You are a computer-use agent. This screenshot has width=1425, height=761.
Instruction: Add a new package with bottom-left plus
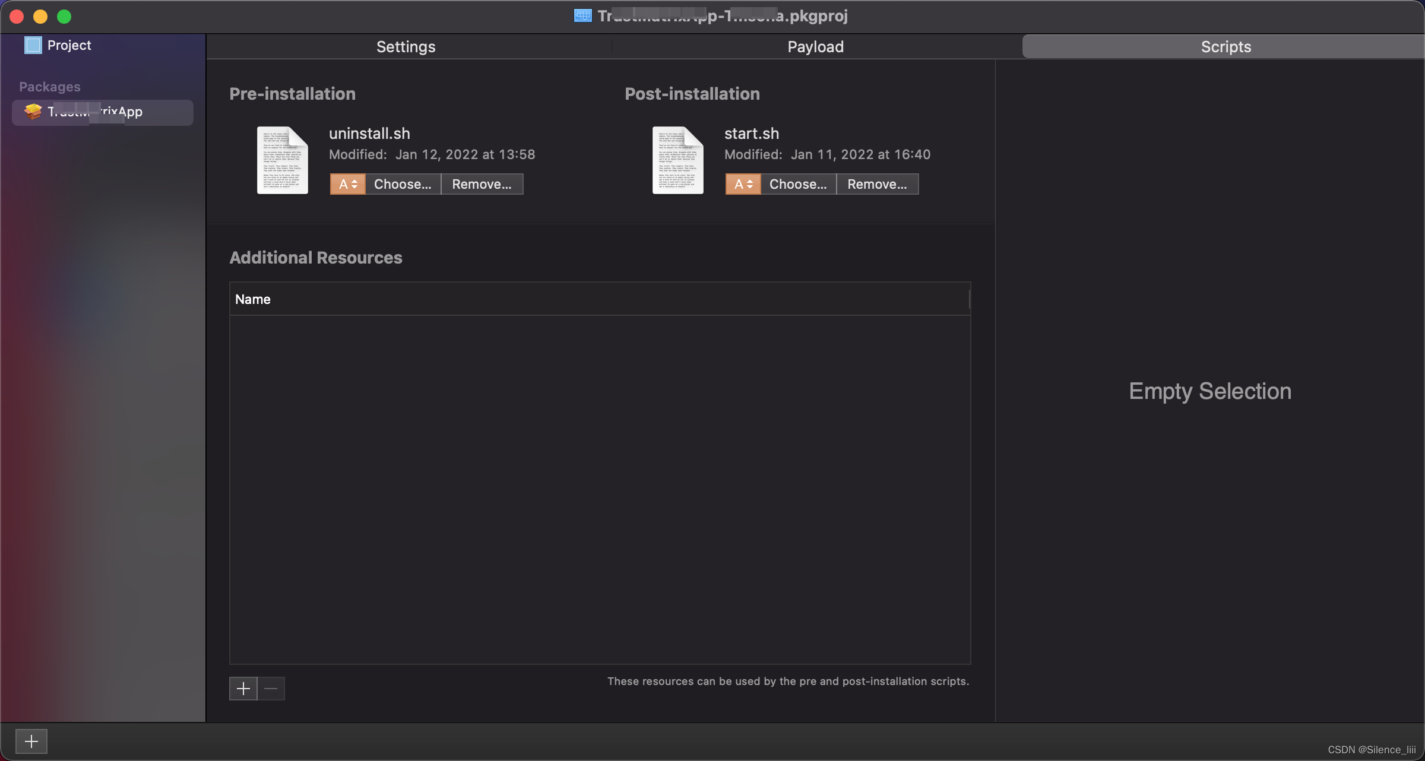pyautogui.click(x=31, y=741)
